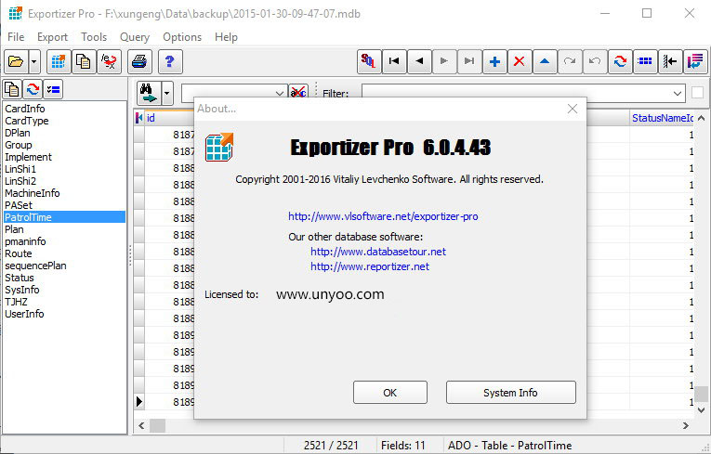Screen dimensions: 711x454
Task: Select the PatrolTime table
Action: (x=64, y=217)
